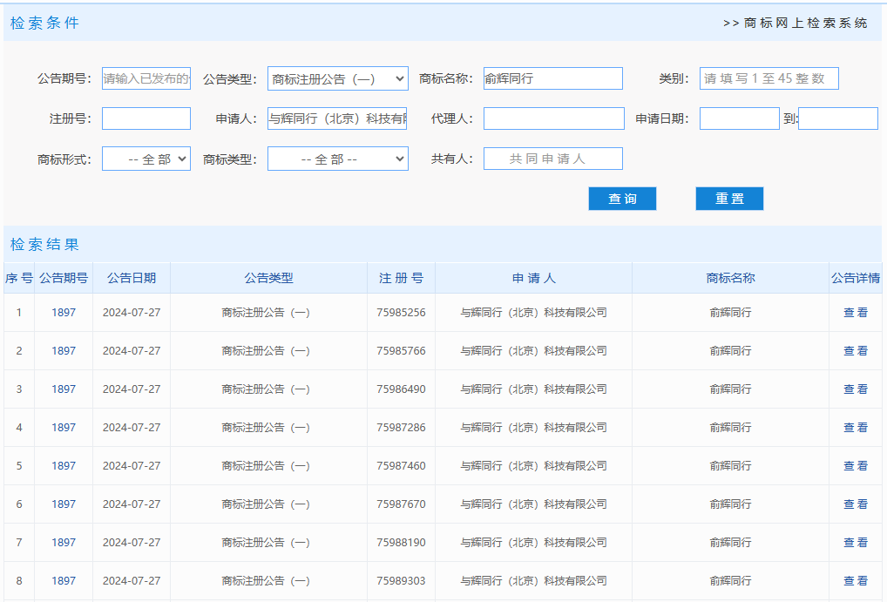Click the 查询 search button
Viewport: 887px width, 602px height.
pyautogui.click(x=622, y=198)
